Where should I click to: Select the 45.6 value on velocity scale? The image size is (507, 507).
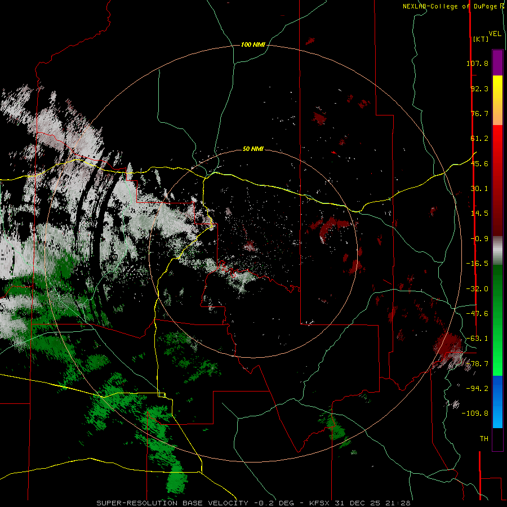479,163
